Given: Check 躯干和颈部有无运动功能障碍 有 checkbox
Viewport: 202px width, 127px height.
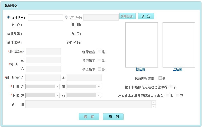Looking at the screenshot, I should pos(171,87).
